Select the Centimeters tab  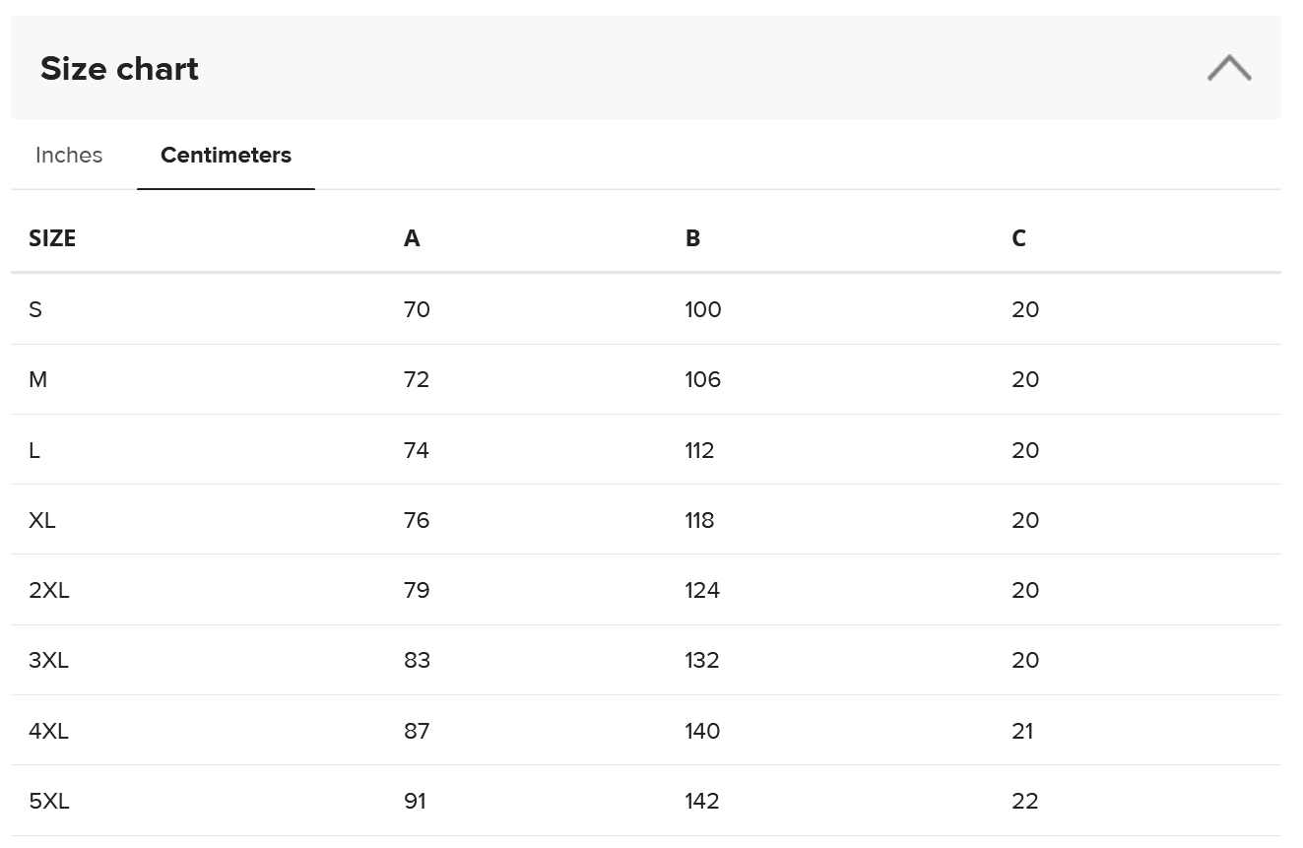click(226, 156)
